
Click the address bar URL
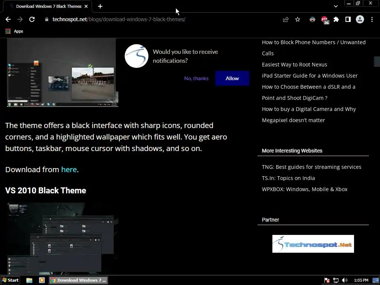(119, 19)
